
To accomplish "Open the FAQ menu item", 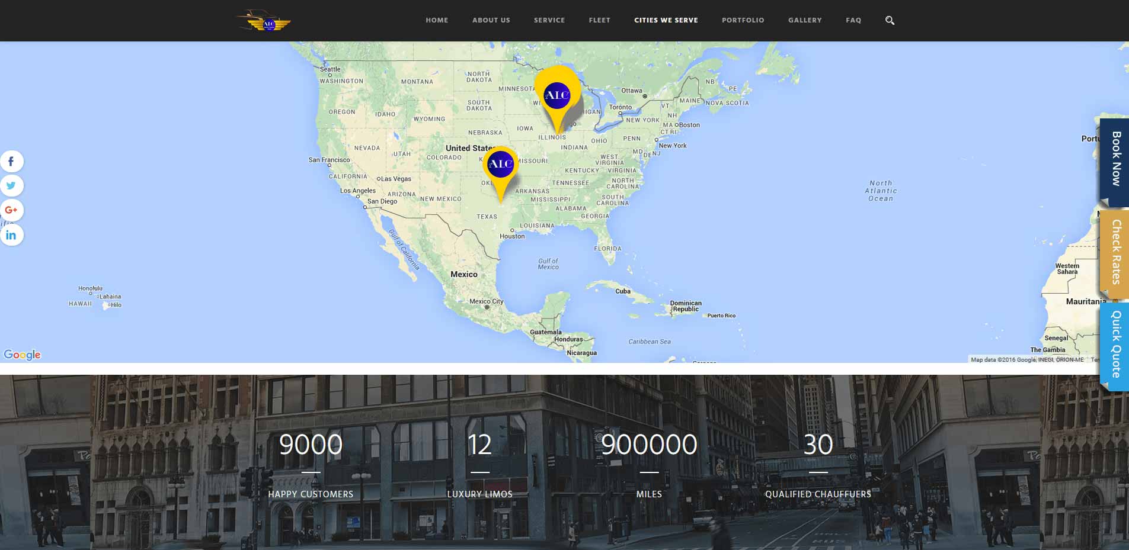I will coord(853,20).
